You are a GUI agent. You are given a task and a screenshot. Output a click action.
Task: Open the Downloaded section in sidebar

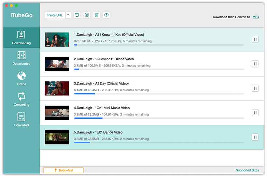pyautogui.click(x=21, y=58)
